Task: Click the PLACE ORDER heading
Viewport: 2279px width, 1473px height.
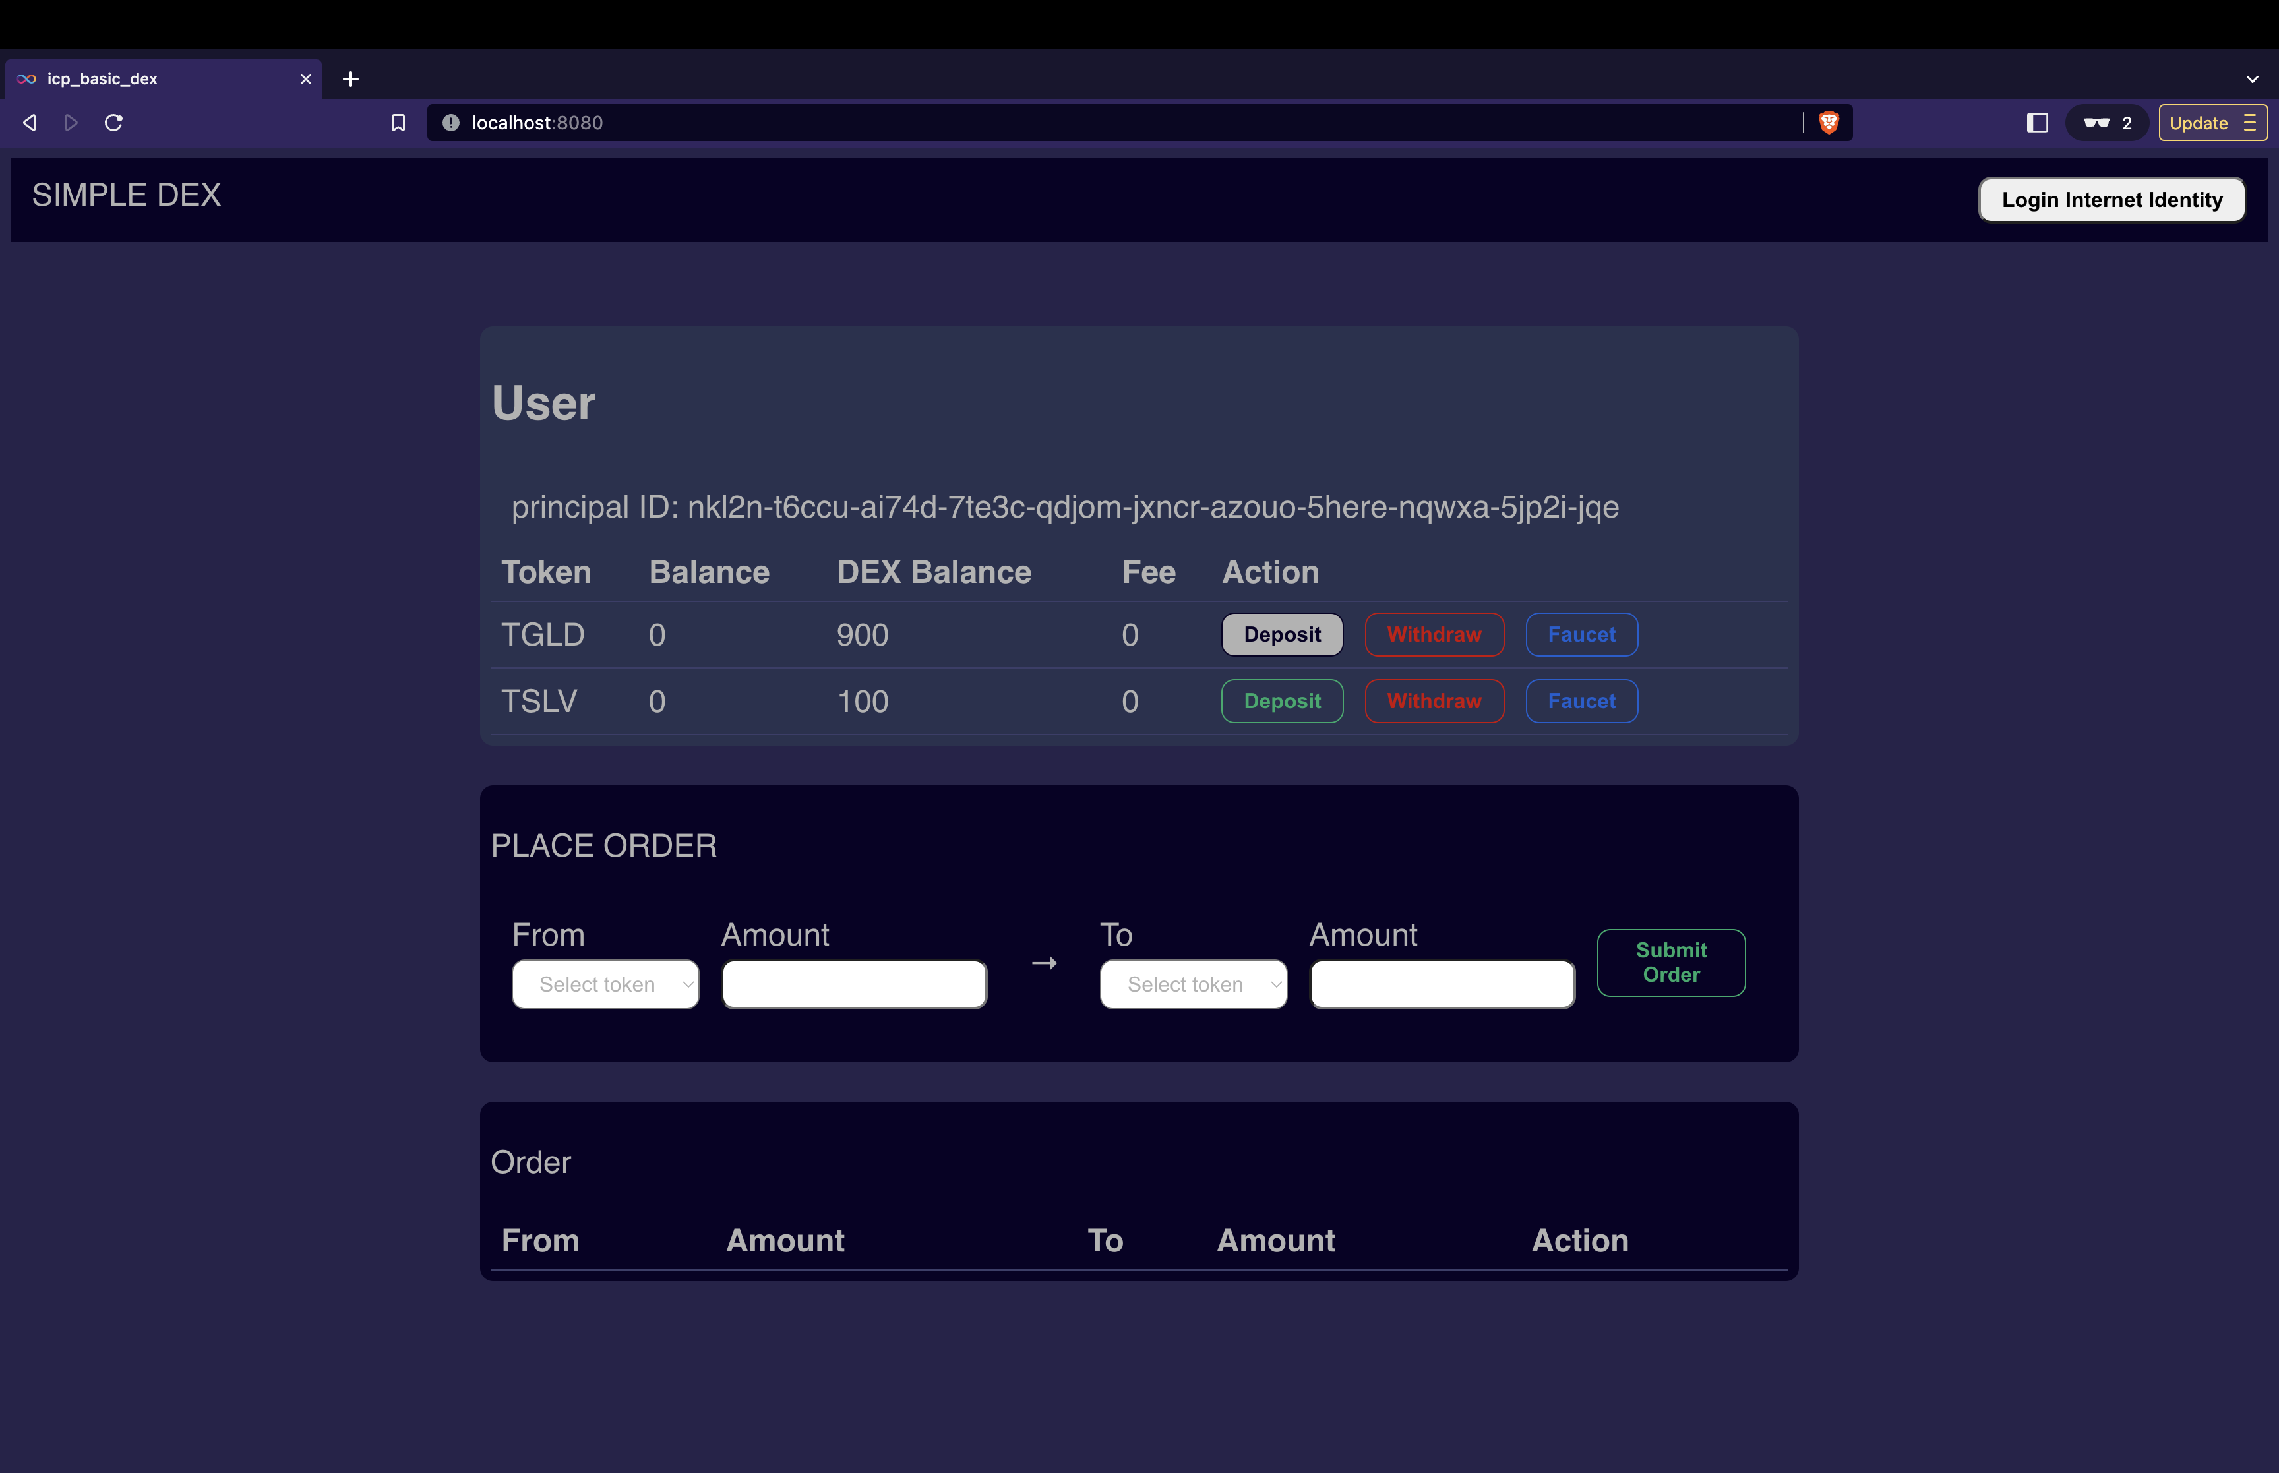Action: (603, 845)
